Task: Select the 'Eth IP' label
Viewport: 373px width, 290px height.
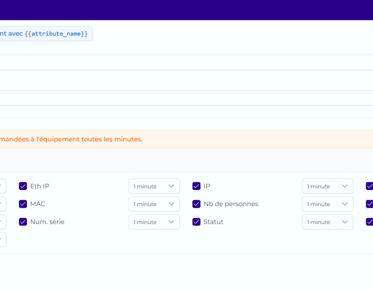Action: 40,186
